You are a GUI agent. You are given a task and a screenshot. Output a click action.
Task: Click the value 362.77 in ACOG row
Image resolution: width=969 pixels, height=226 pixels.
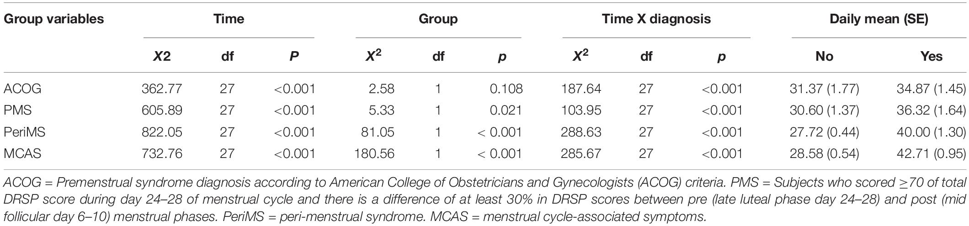point(162,89)
